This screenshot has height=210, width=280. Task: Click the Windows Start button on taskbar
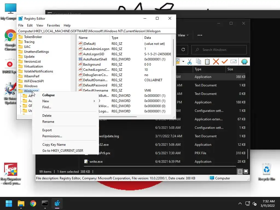click(9, 203)
